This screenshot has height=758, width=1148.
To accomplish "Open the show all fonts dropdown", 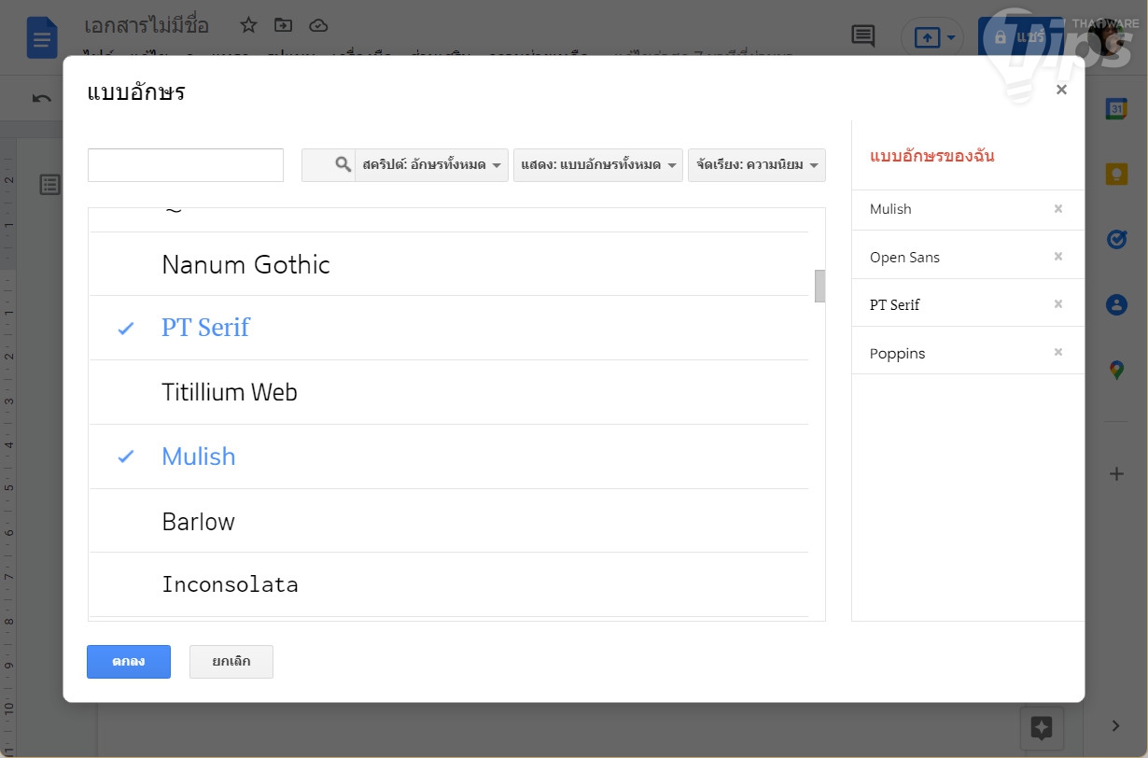I will click(x=598, y=165).
